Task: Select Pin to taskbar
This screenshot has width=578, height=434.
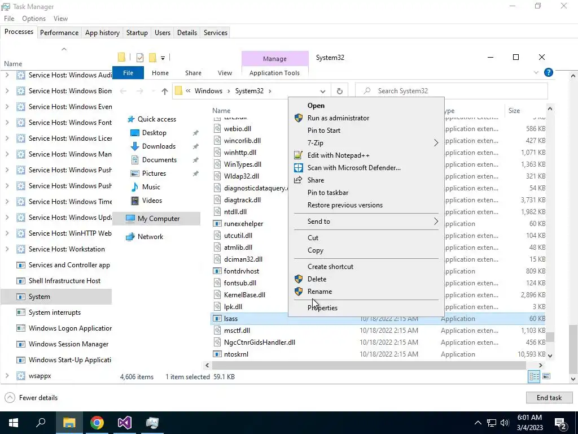Action: point(328,193)
